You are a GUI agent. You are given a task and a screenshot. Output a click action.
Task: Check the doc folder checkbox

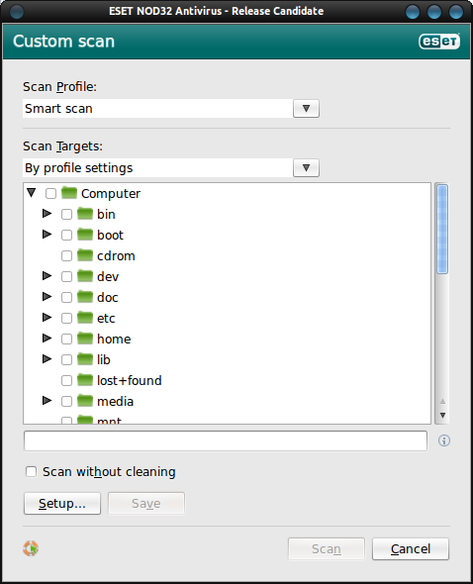[x=66, y=298]
